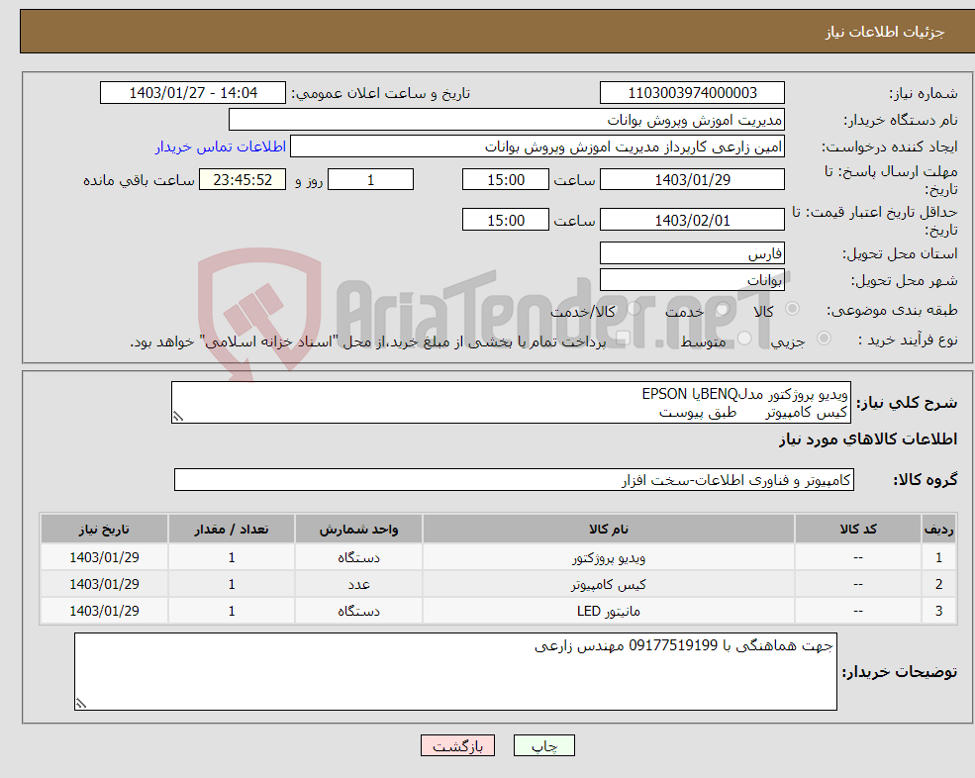Click the مانیتور LED item name cell

609,612
